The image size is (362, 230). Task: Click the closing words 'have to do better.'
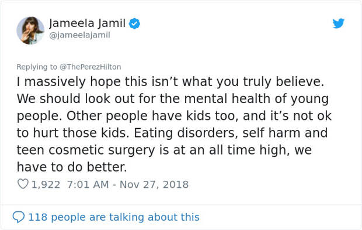click(72, 167)
